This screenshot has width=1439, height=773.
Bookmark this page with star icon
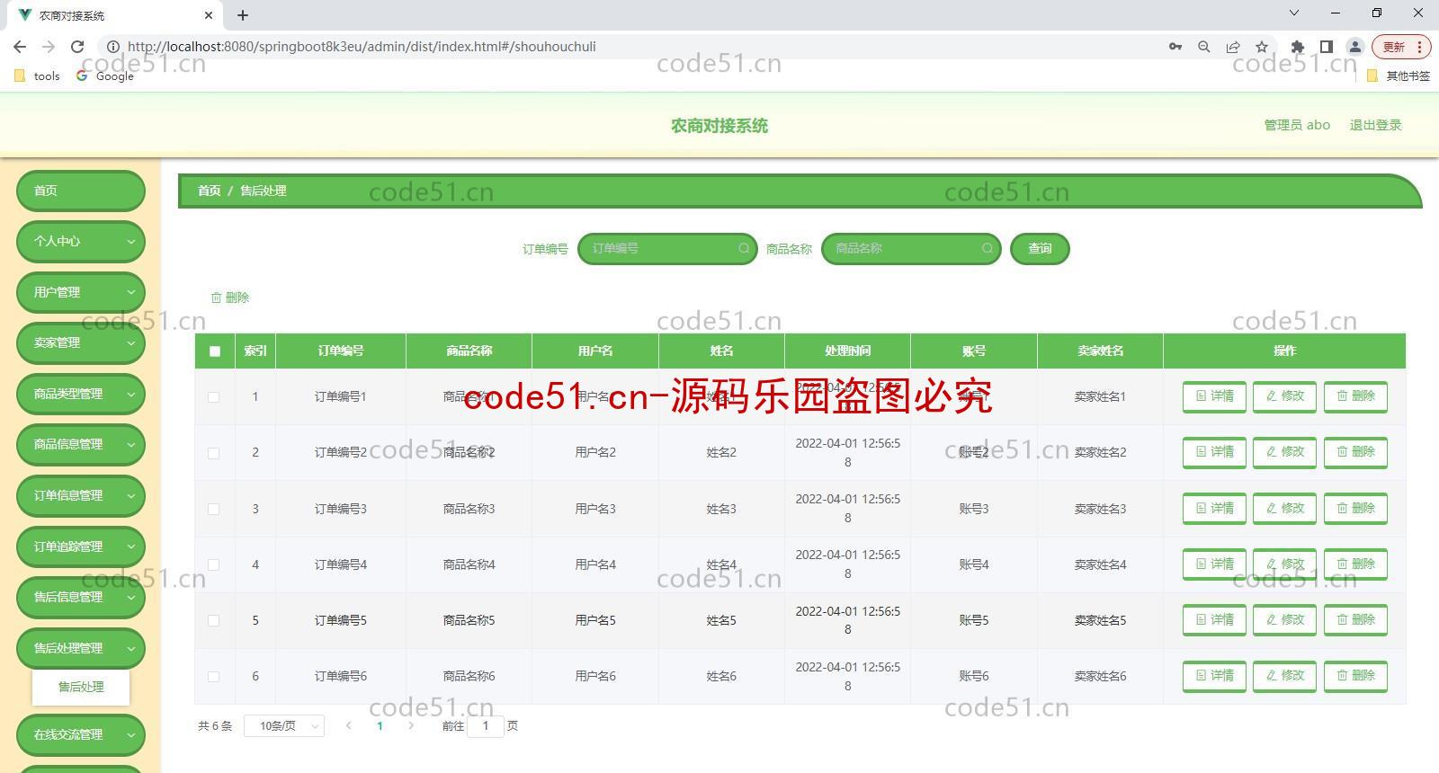(x=1262, y=47)
